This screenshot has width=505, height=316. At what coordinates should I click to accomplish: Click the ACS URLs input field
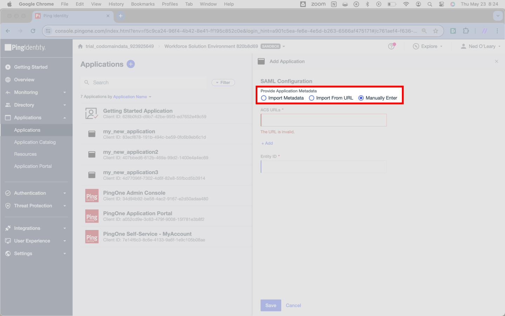[324, 120]
